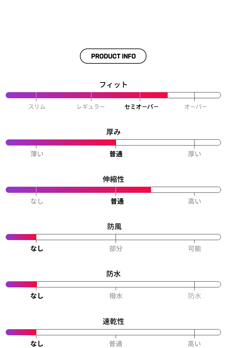
Task: Select the レギュラー fit label
Action: click(91, 107)
